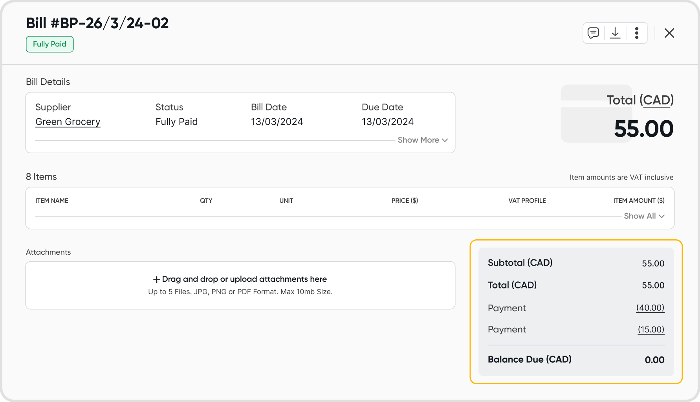This screenshot has width=700, height=402.
Task: Click the Balance Due (CAD) row
Action: pos(576,360)
